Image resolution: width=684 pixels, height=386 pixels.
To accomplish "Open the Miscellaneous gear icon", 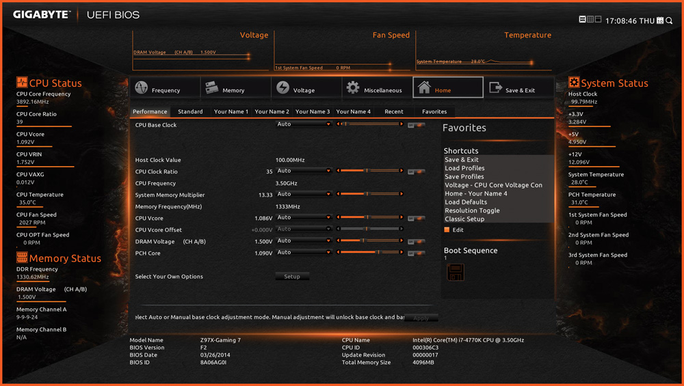I will point(353,87).
